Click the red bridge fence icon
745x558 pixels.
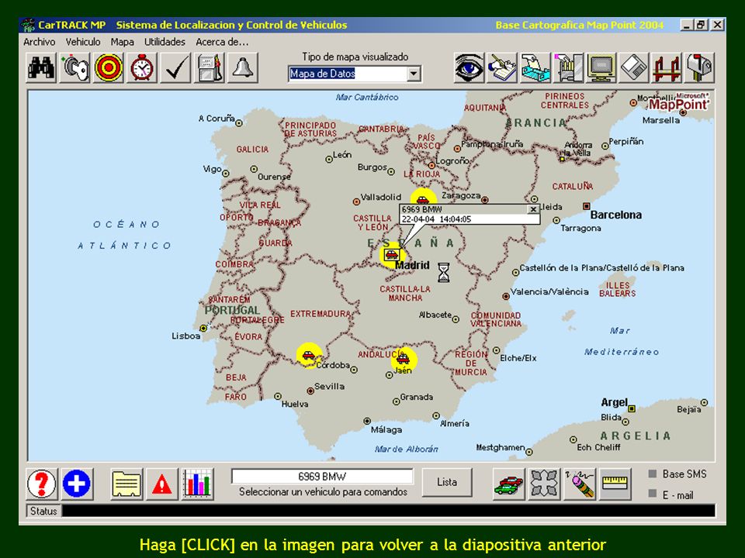tap(667, 68)
